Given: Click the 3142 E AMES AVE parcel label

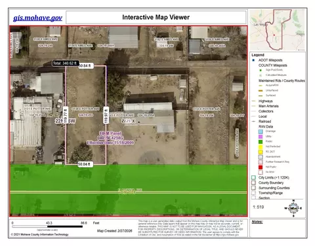Looking at the screenshot, I should pos(166,39).
